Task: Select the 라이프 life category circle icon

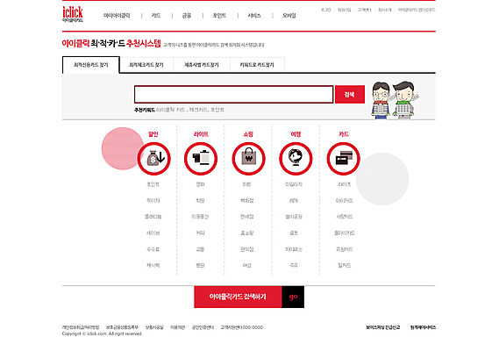Action: [x=201, y=159]
